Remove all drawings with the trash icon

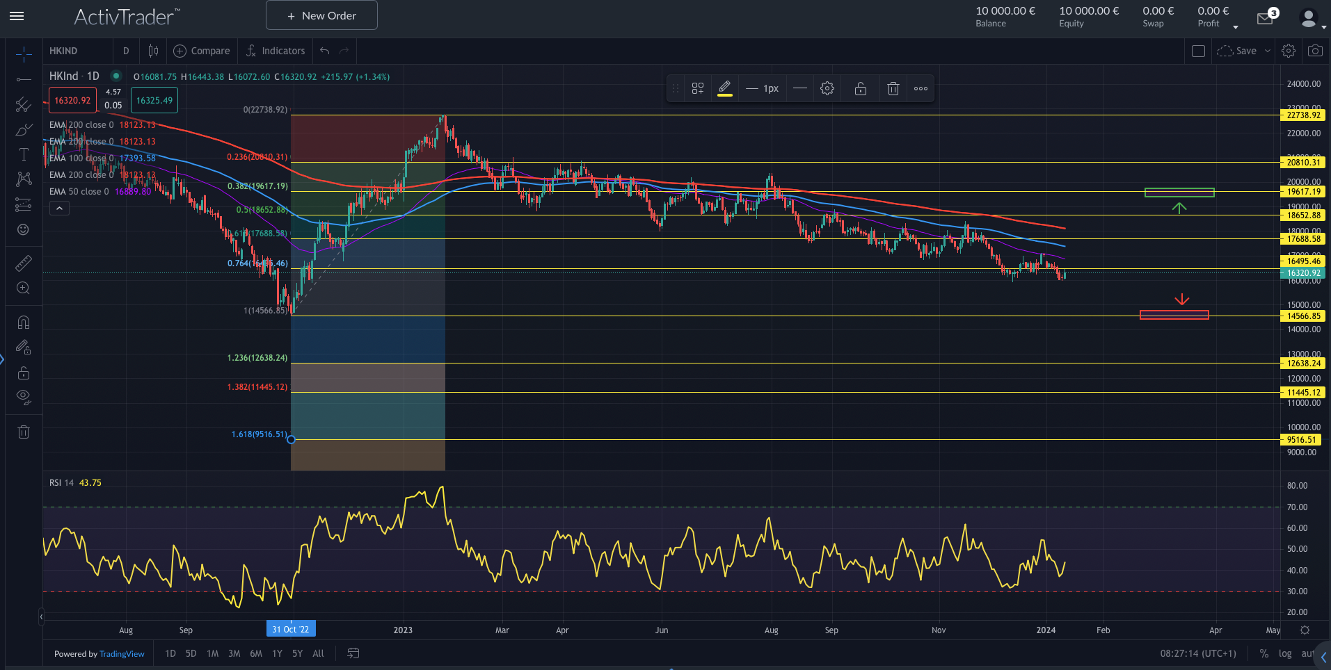click(23, 432)
